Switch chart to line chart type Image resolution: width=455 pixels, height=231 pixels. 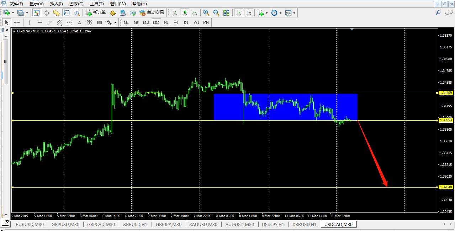pyautogui.click(x=195, y=13)
